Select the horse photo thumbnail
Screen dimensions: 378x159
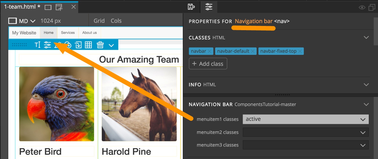pyautogui.click(x=139, y=104)
